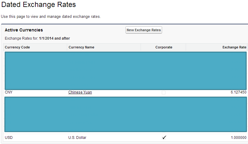Click the page description text

pos(51,16)
